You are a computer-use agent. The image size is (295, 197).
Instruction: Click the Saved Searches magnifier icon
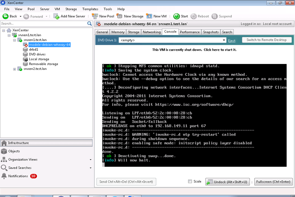4,168
